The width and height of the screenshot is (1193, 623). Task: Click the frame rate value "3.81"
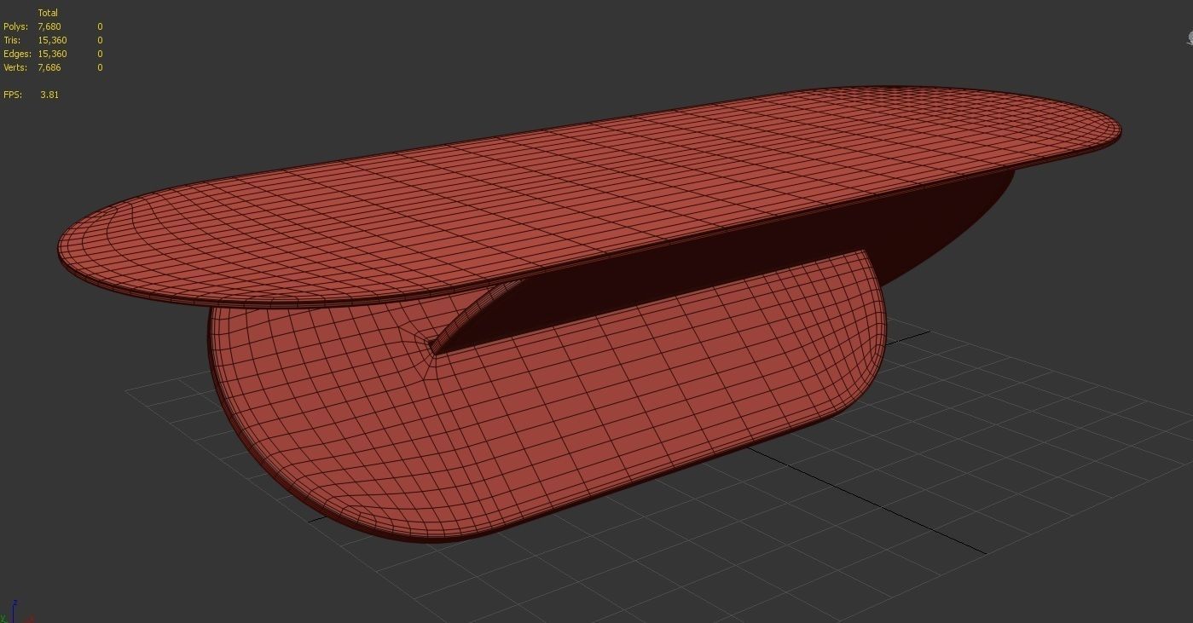click(49, 95)
